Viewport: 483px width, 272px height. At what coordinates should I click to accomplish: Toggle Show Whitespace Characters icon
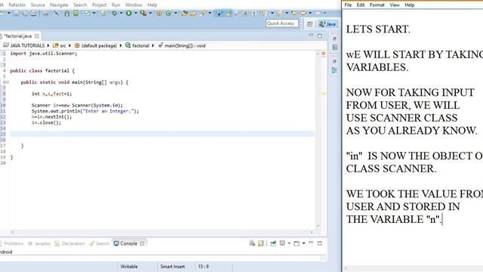pyautogui.click(x=254, y=14)
